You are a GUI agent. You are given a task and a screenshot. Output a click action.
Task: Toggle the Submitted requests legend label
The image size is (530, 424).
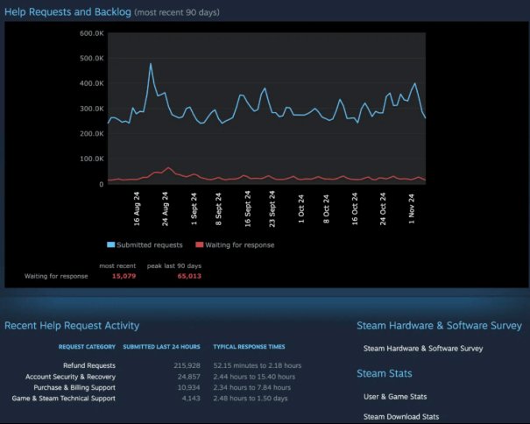click(150, 245)
